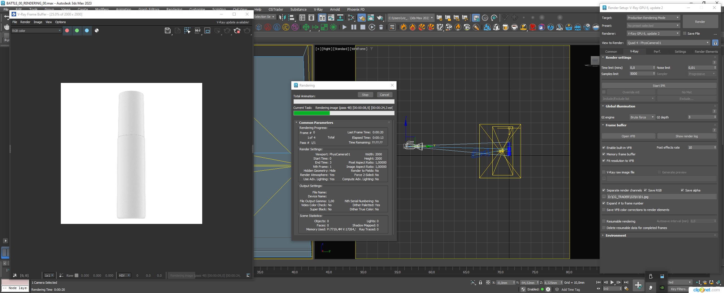Enable Resumable rendering checkbox
Image resolution: width=724 pixels, height=293 pixels.
[604, 221]
